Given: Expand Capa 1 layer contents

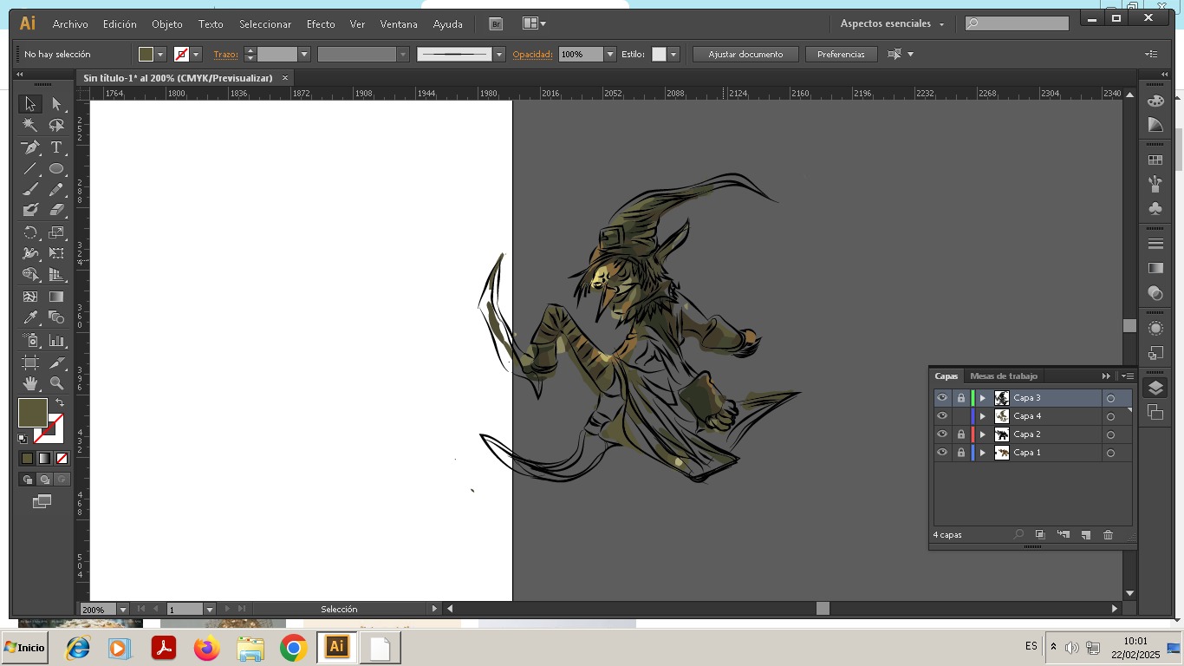Looking at the screenshot, I should click(x=982, y=453).
